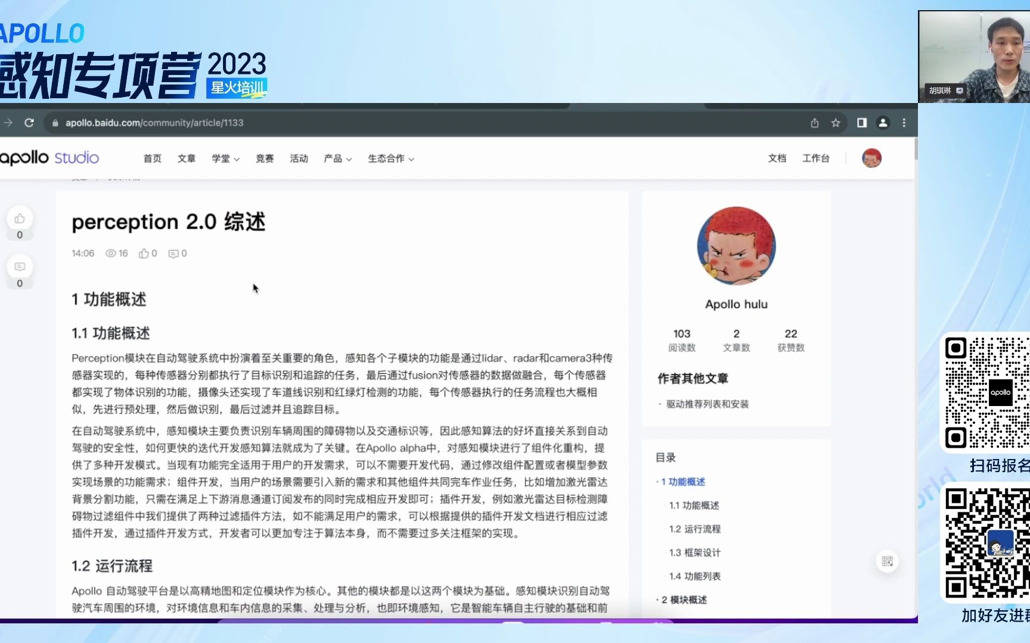
Task: Open the article 驱动推荐列表和安装
Action: 708,404
